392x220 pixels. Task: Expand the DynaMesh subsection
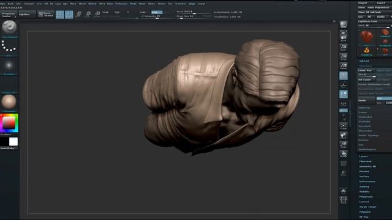coord(365,127)
